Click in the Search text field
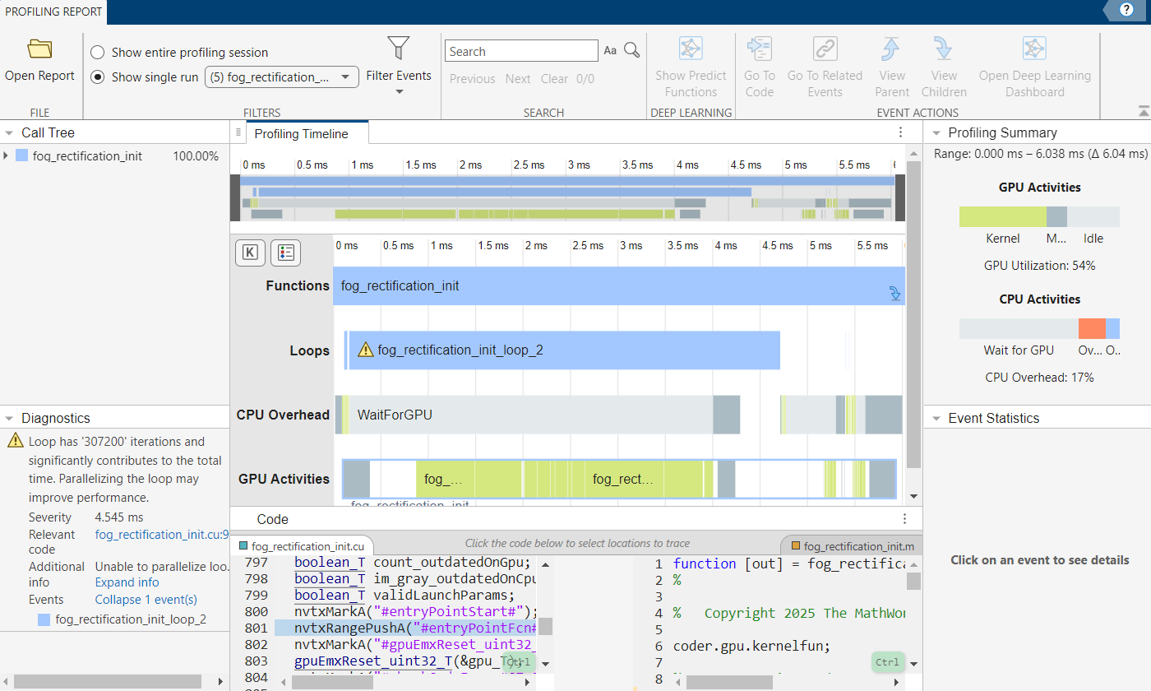1151x691 pixels. (521, 51)
